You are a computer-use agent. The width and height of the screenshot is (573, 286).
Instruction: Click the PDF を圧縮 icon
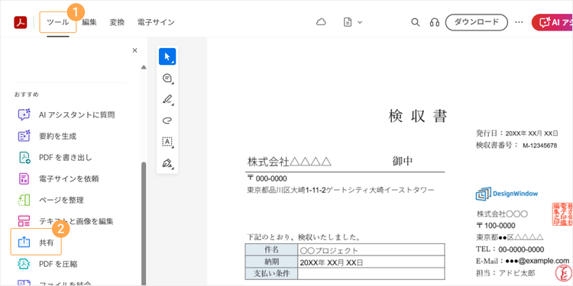[24, 264]
